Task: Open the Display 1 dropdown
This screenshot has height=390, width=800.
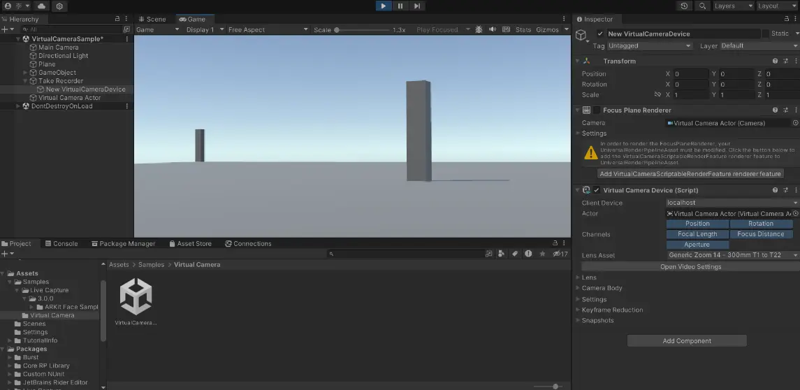Action: coord(205,29)
